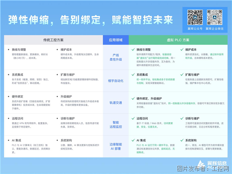232x174 pixels.
Task: Click checkmark beside AI 集成 in virtual PLC column
Action: 133,140
